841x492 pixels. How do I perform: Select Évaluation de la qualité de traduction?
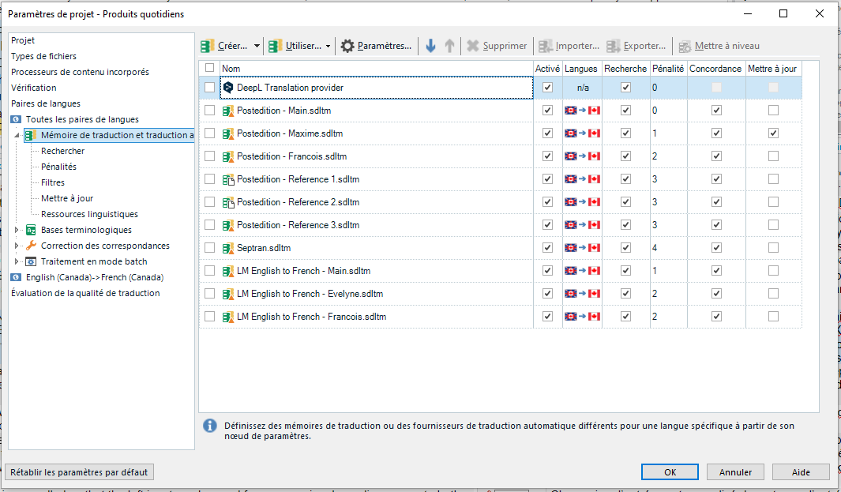85,293
